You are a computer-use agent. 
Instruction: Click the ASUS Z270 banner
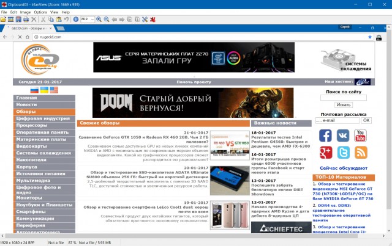pyautogui.click(x=194, y=57)
